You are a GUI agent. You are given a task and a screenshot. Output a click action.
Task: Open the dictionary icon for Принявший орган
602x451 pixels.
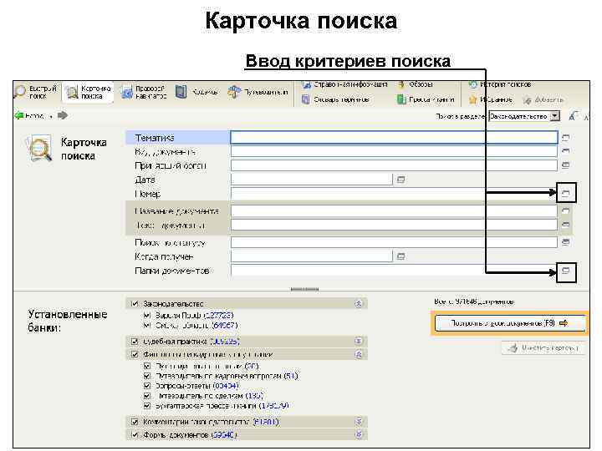tap(565, 165)
